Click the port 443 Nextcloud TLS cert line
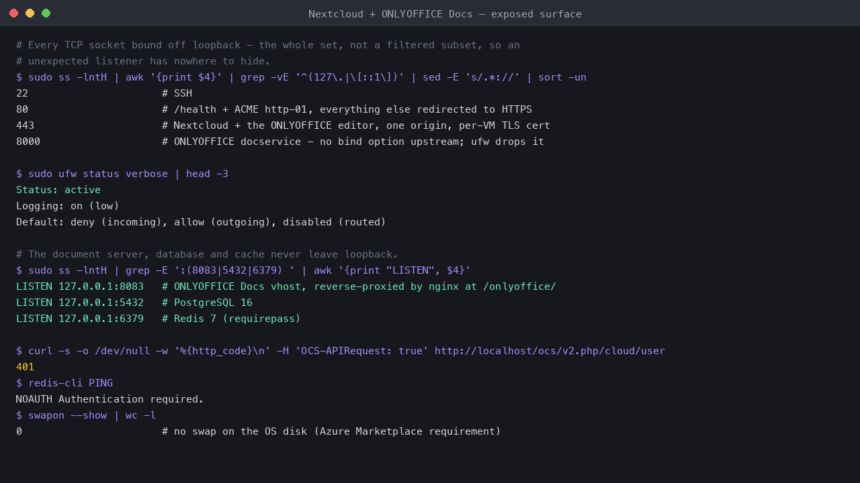 [x=283, y=125]
